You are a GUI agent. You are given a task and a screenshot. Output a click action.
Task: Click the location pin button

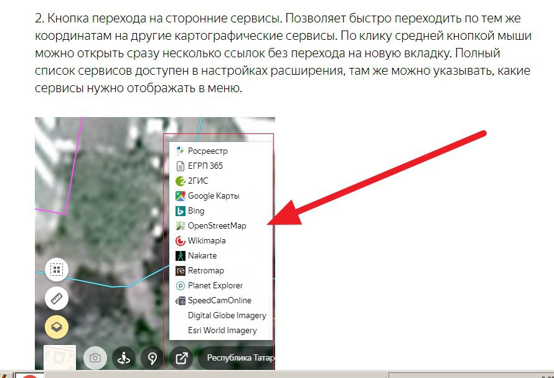153,358
